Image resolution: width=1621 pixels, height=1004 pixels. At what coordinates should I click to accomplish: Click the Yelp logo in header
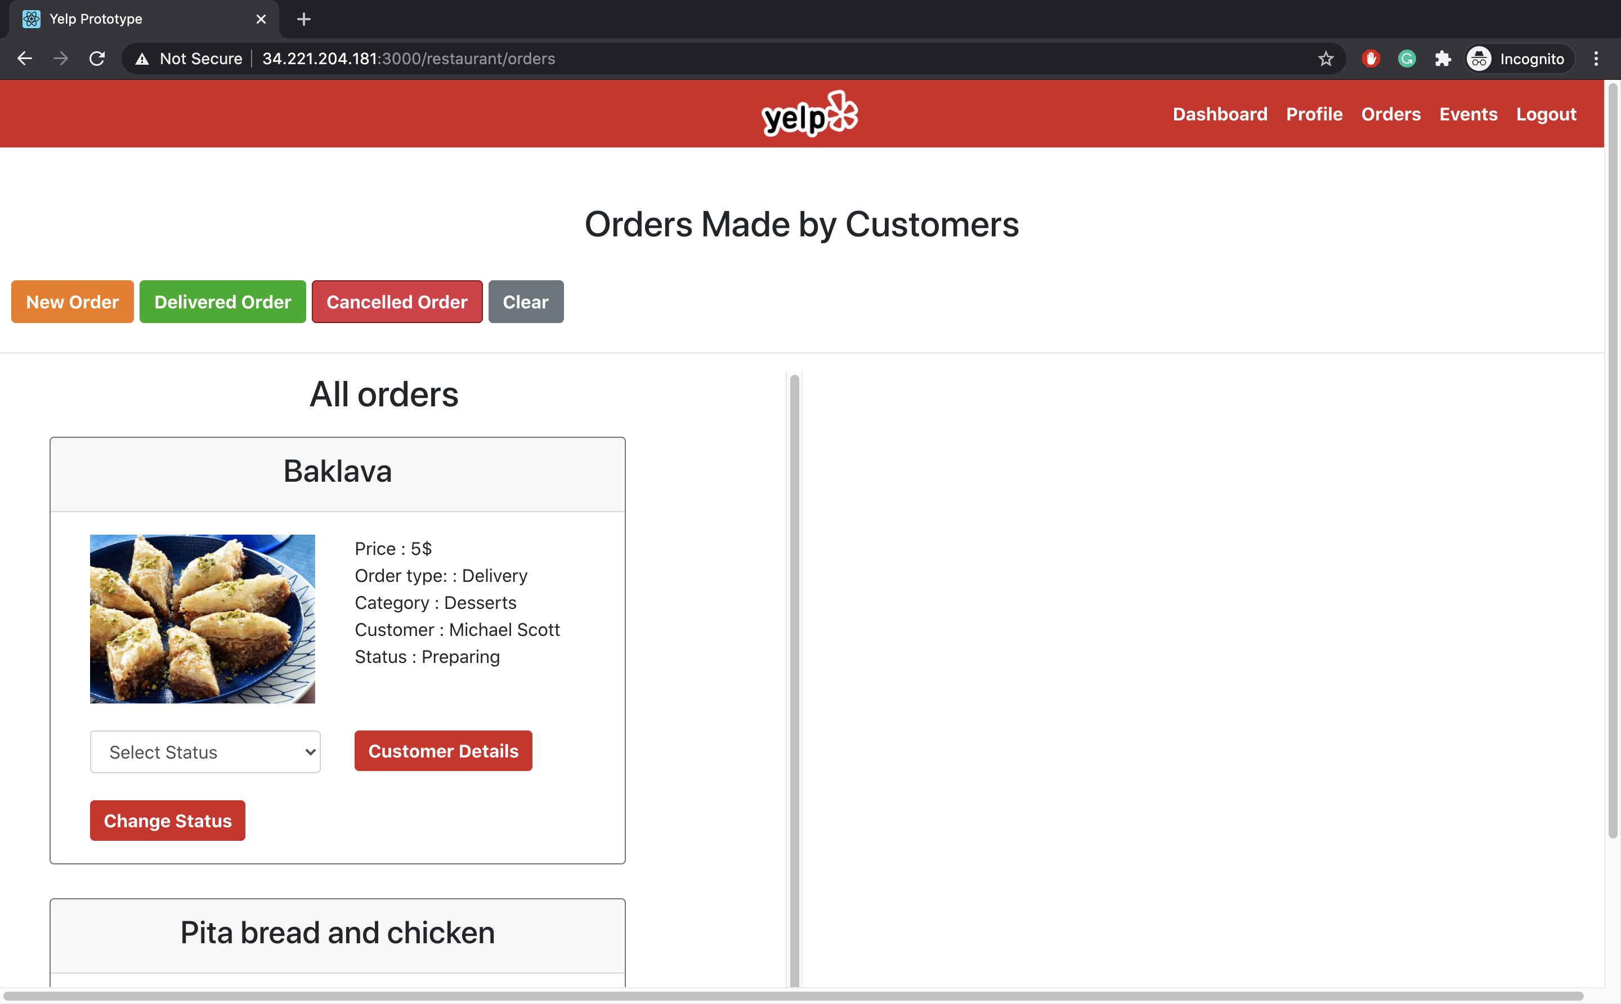coord(809,114)
